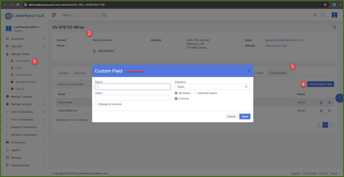Click the Search Custom Fields box
344x177 pixels.
coord(73,84)
